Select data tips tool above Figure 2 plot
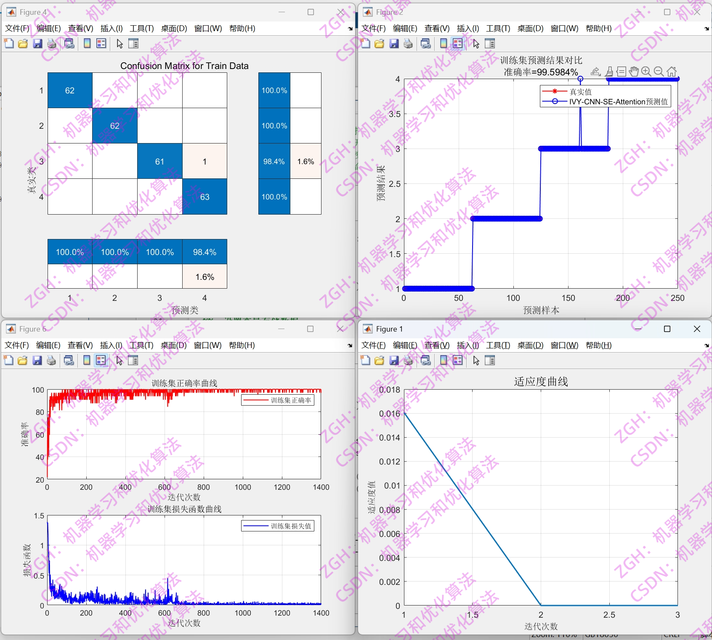 coord(622,72)
